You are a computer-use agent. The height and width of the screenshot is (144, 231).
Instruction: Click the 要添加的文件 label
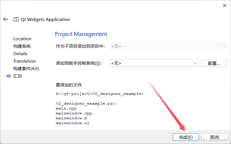69,85
